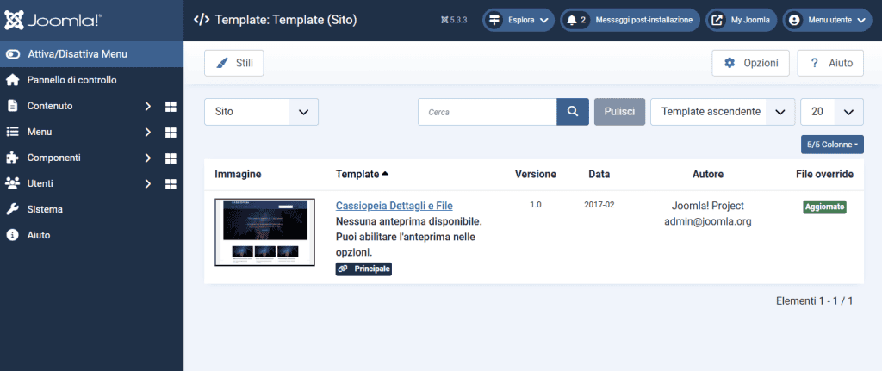Click the Elementi 1 - 1 / 1 counter

point(815,301)
